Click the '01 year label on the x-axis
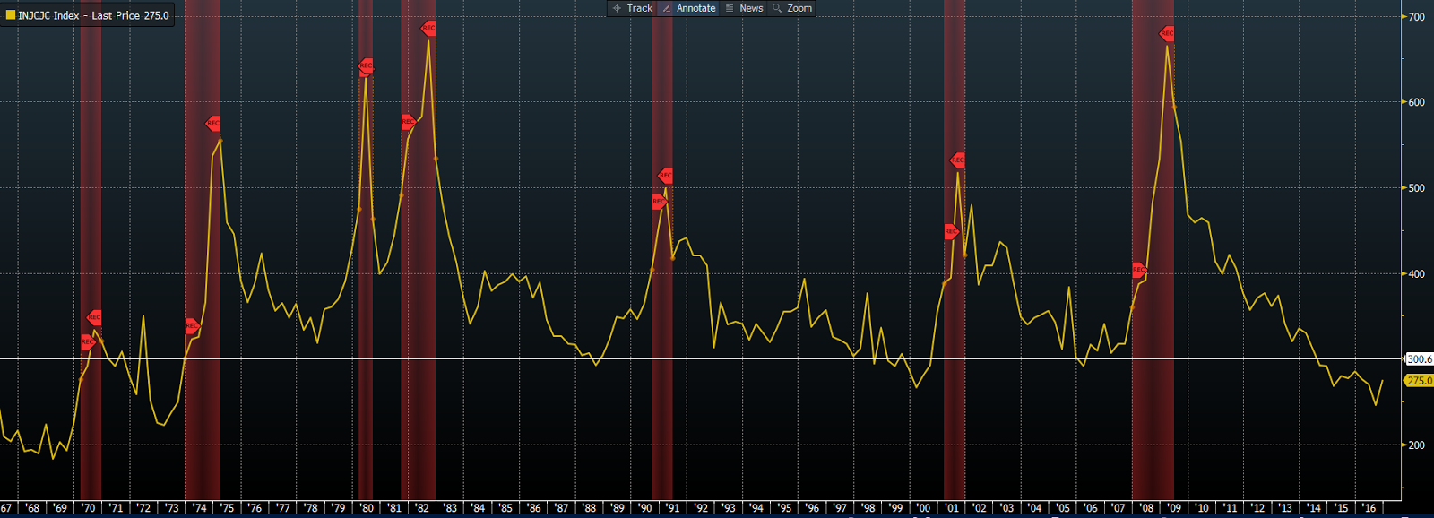This screenshot has height=518, width=1434. pos(951,508)
